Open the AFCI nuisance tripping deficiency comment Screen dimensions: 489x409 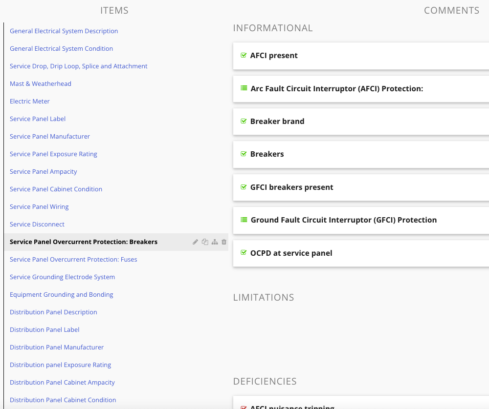[x=361, y=403]
